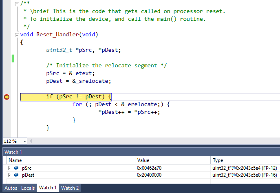This screenshot has height=193, width=280.
Task: Click the empty watch row to add expression
Action: [x=69, y=181]
